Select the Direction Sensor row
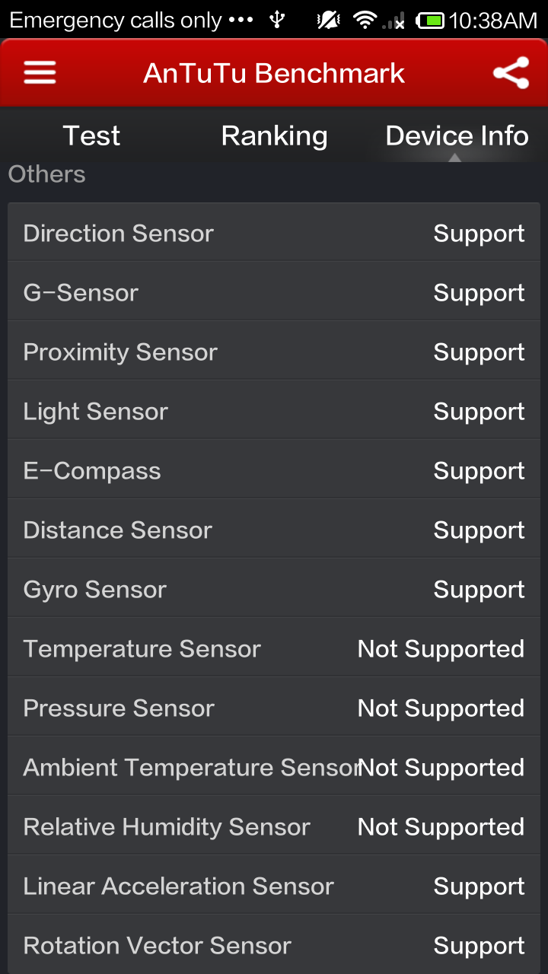Viewport: 548px width, 974px height. pyautogui.click(x=274, y=233)
